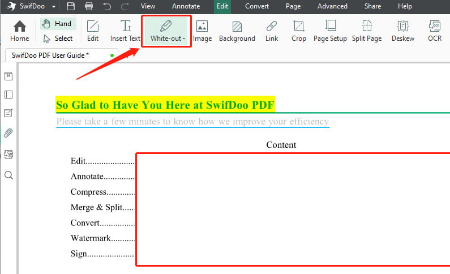Image resolution: width=450 pixels, height=274 pixels.
Task: Open the Annotate menu tab
Action: 186,6
